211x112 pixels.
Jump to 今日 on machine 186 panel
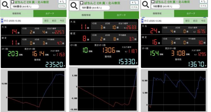62,21
